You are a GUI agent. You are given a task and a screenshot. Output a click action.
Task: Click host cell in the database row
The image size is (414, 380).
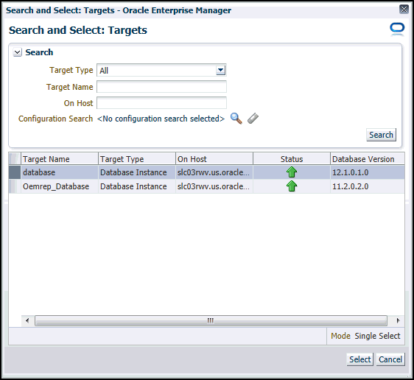coord(214,172)
